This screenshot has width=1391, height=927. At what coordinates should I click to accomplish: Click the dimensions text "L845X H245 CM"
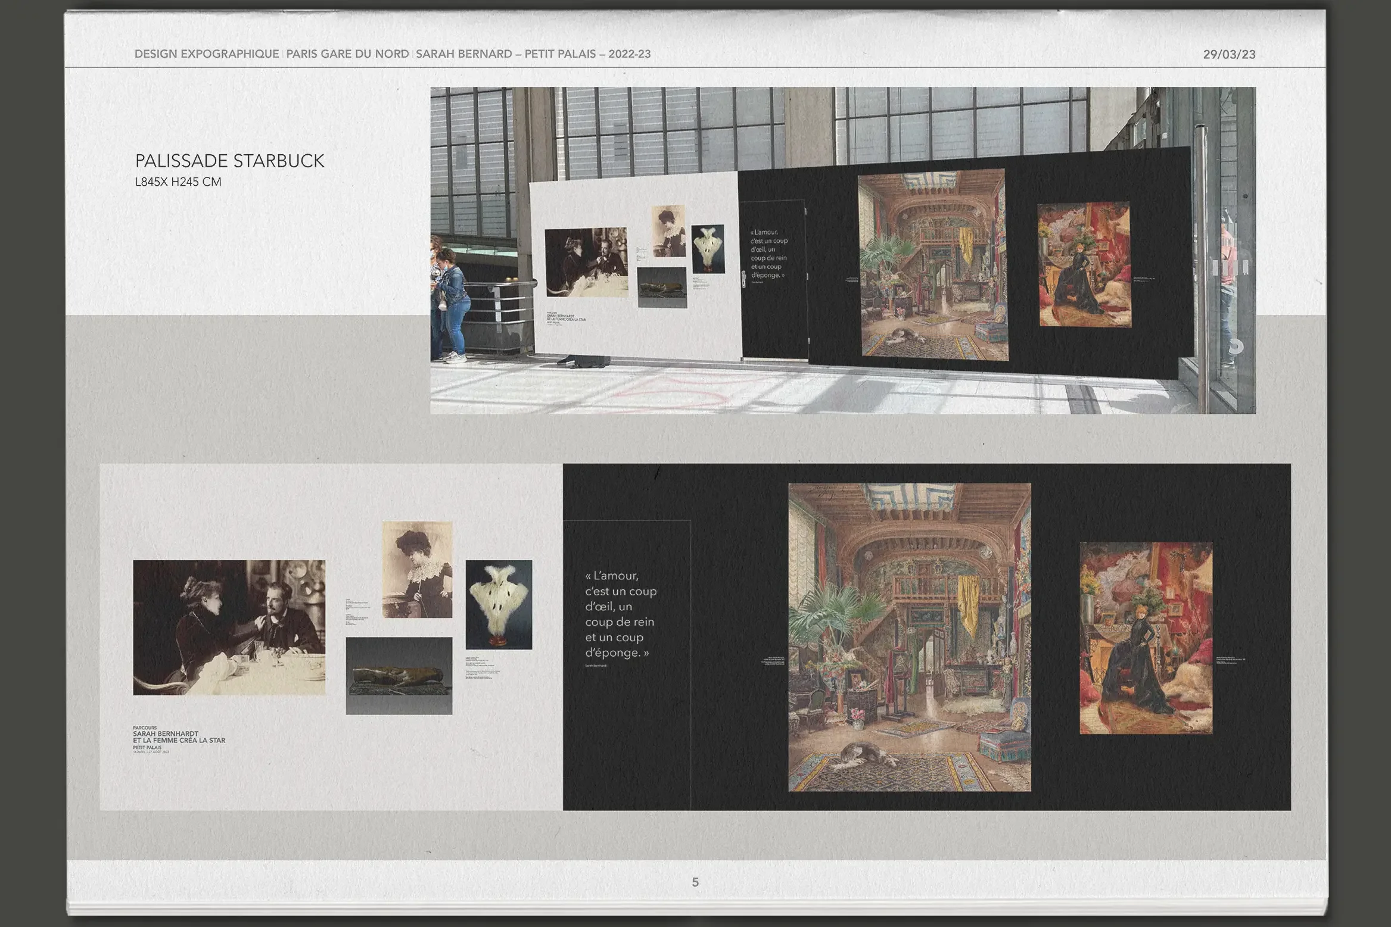pyautogui.click(x=178, y=182)
